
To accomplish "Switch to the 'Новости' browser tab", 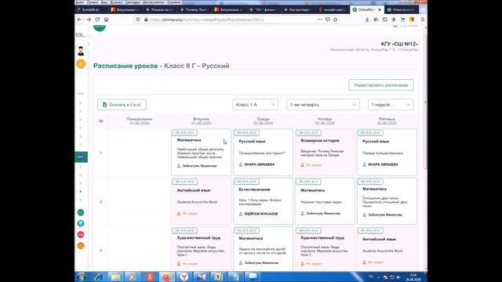I will (x=401, y=10).
